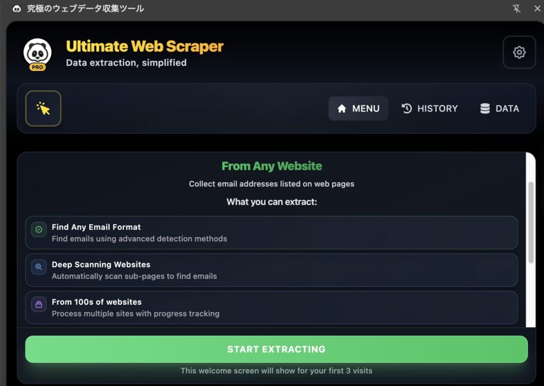Click the panda PRO logo
This screenshot has height=386, width=544.
tap(38, 54)
